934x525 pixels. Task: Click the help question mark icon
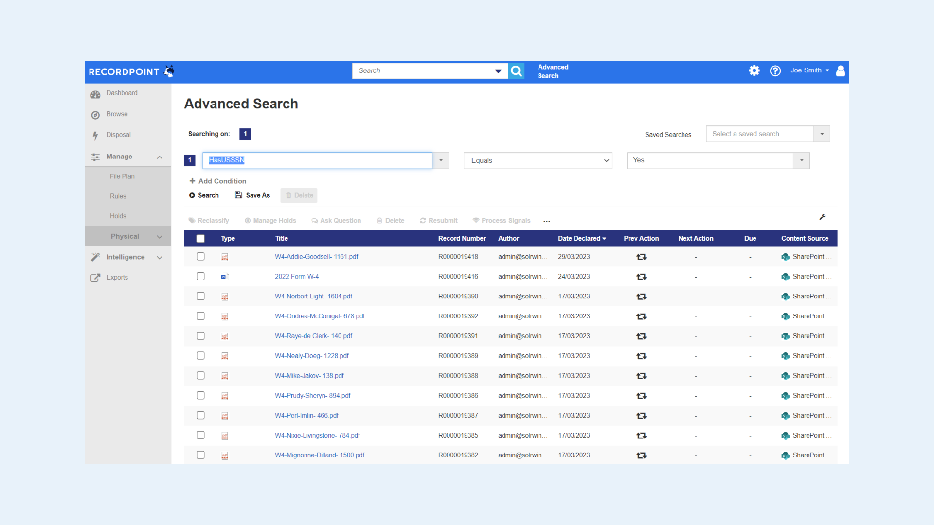(x=775, y=71)
